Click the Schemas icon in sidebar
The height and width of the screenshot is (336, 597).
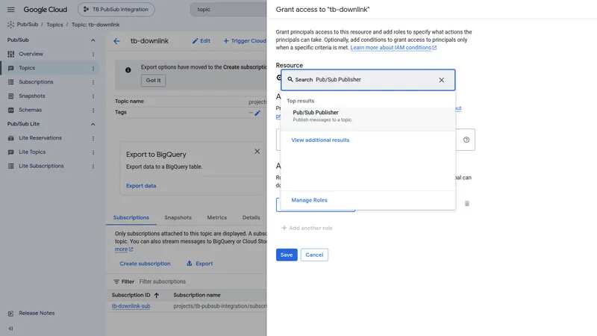pos(11,110)
